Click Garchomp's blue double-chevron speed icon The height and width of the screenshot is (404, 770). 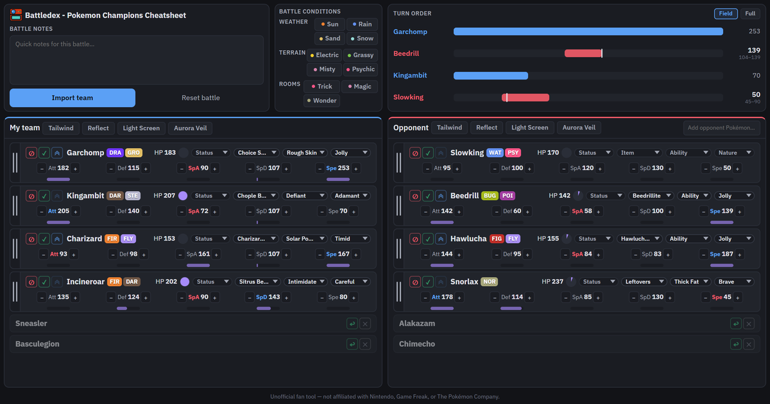click(x=56, y=153)
